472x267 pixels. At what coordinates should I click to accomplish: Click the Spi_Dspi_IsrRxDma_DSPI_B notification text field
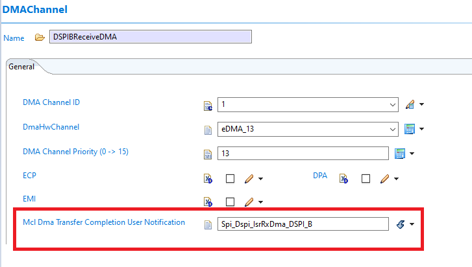coord(303,225)
